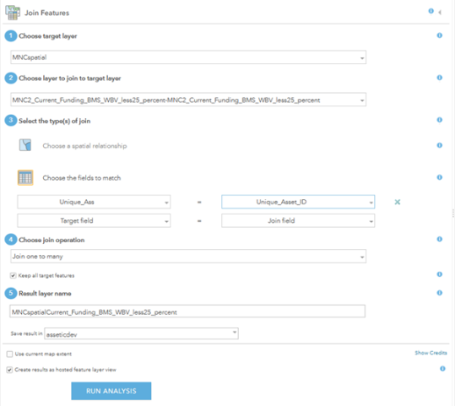Click the RUN ANALYSIS button
The image size is (455, 406).
pyautogui.click(x=111, y=391)
